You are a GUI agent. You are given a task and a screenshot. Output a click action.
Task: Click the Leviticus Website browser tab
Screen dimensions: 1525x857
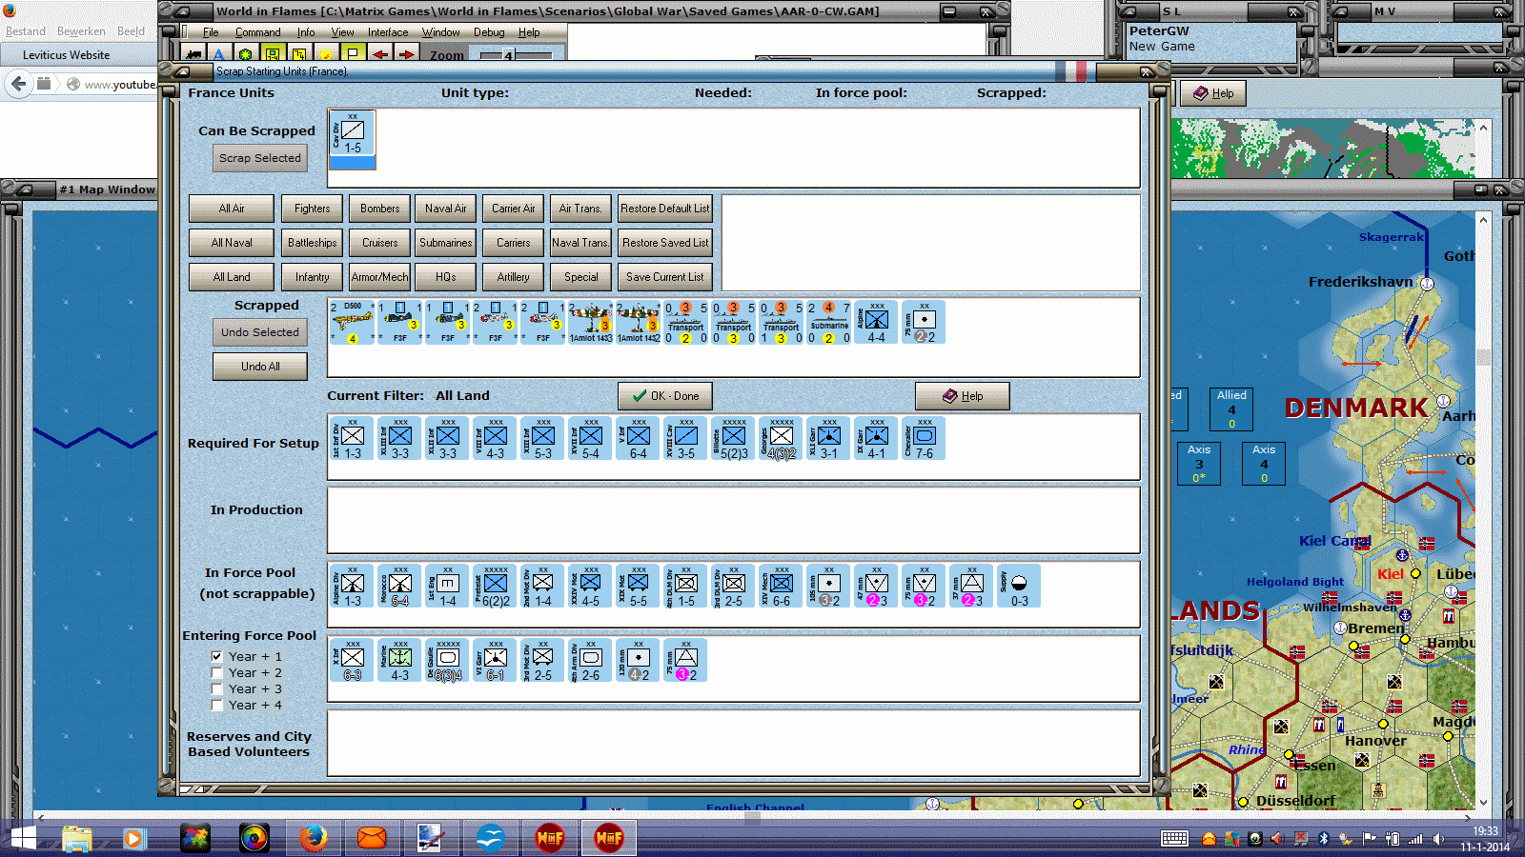tap(67, 55)
